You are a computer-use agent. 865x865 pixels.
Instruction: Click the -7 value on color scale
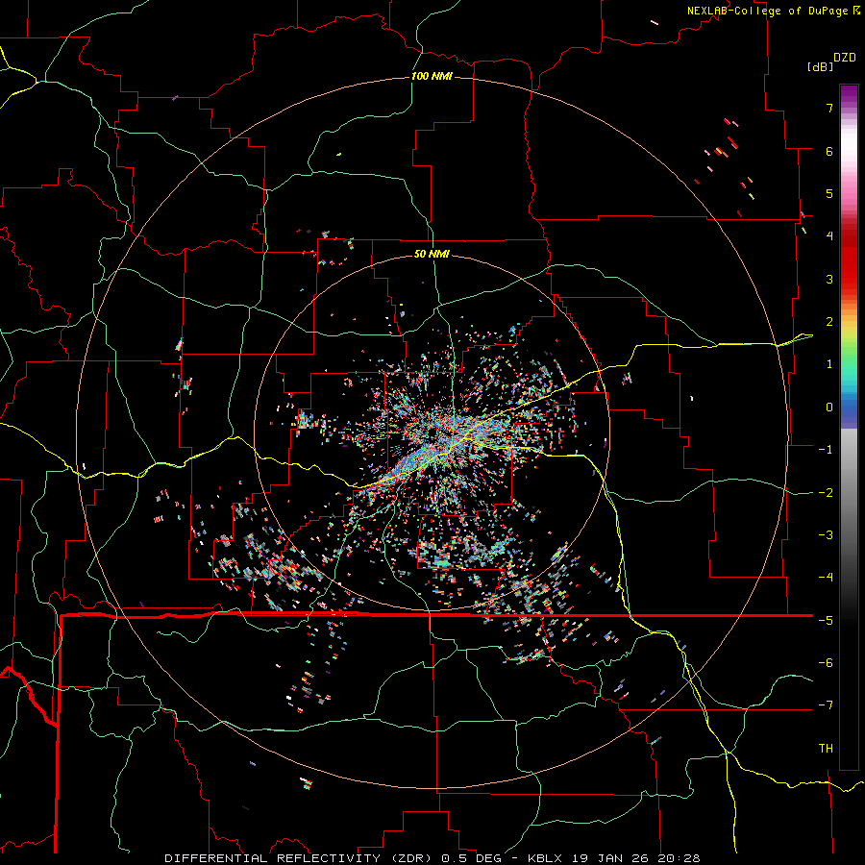pyautogui.click(x=826, y=705)
